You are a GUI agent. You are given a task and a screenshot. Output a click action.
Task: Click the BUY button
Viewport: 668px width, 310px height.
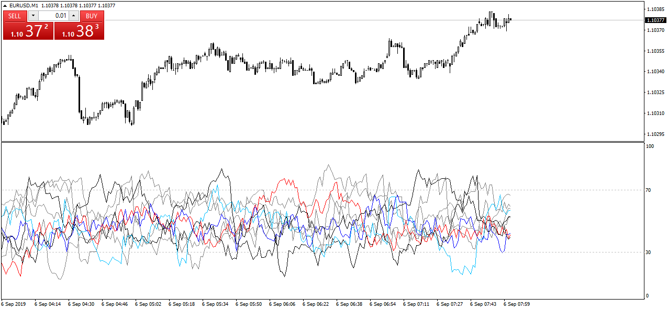click(92, 16)
